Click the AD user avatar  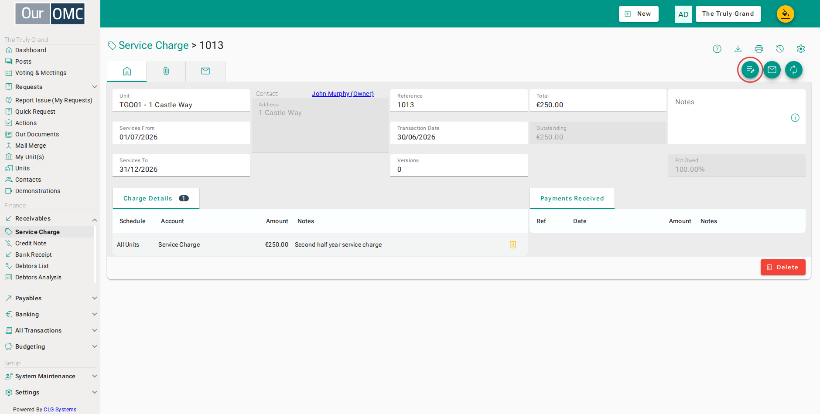tap(683, 14)
